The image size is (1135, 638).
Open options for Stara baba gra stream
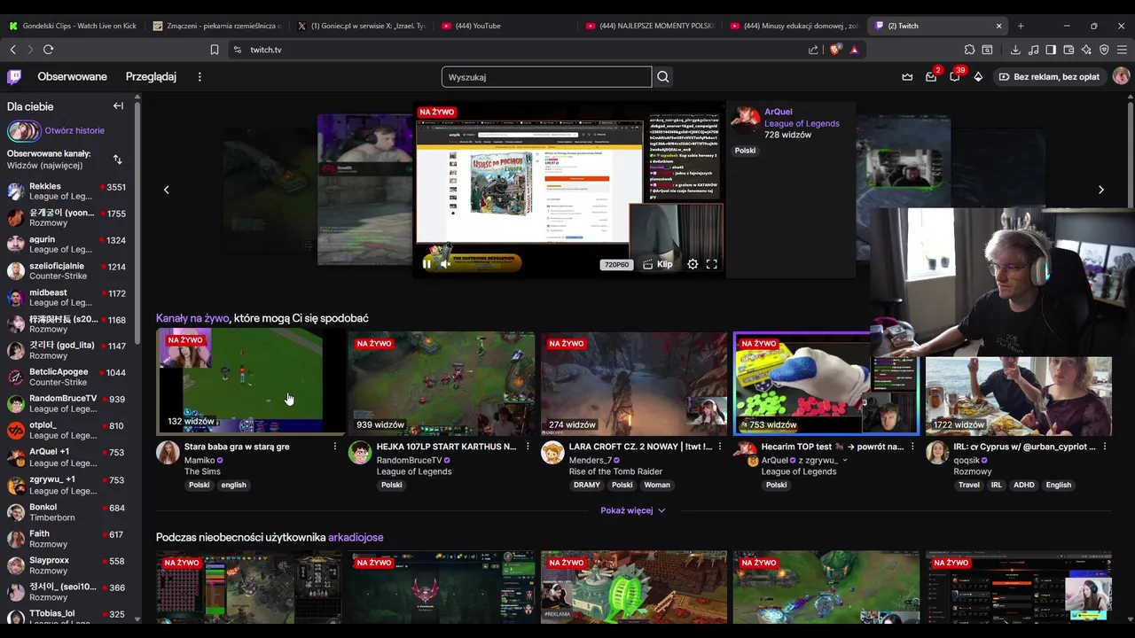coord(335,447)
